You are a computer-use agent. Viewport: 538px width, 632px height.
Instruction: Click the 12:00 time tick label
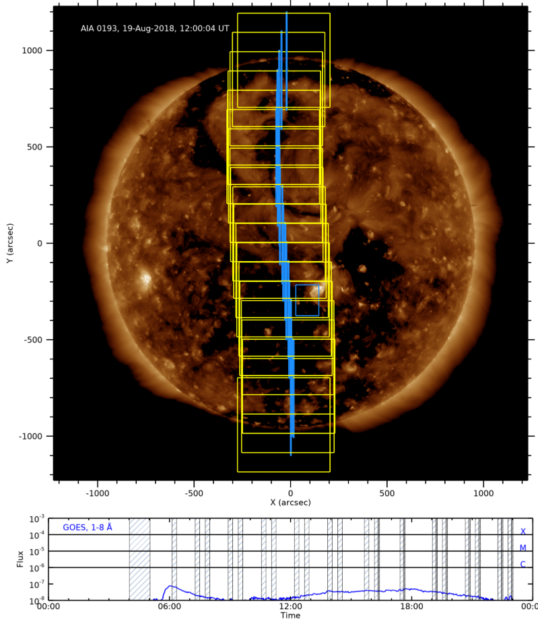coord(290,606)
